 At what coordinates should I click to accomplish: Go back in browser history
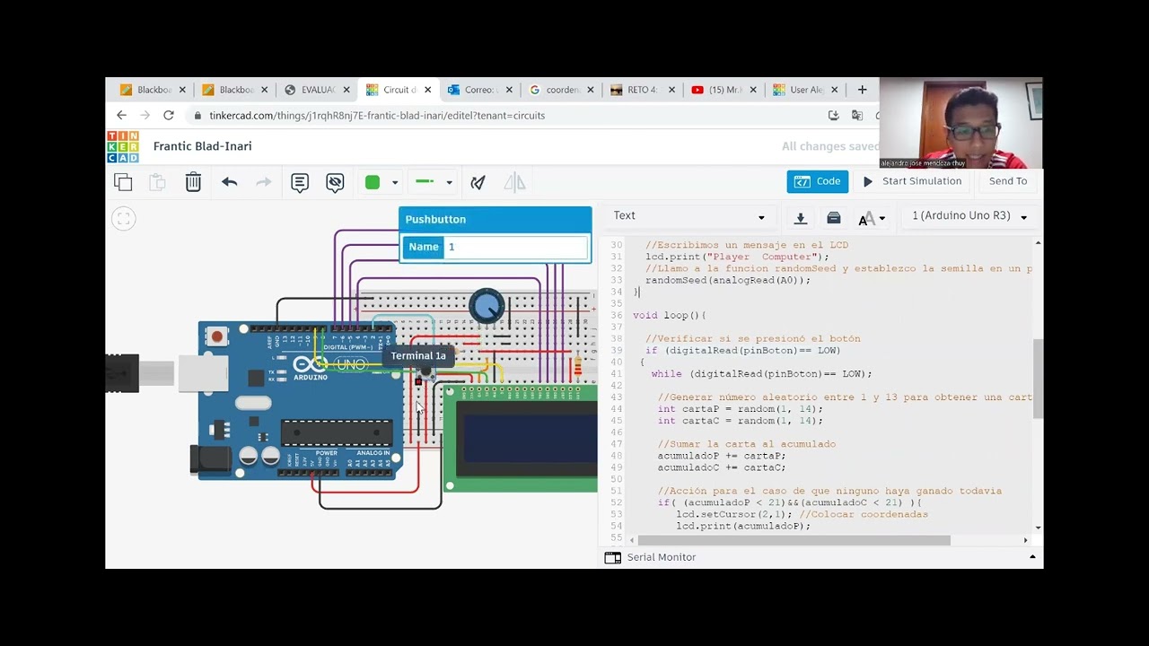point(121,116)
